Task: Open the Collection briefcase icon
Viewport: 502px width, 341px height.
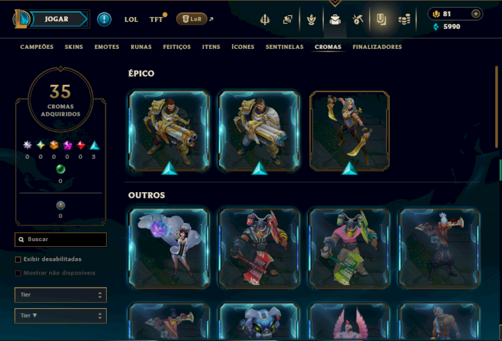Action: 335,20
